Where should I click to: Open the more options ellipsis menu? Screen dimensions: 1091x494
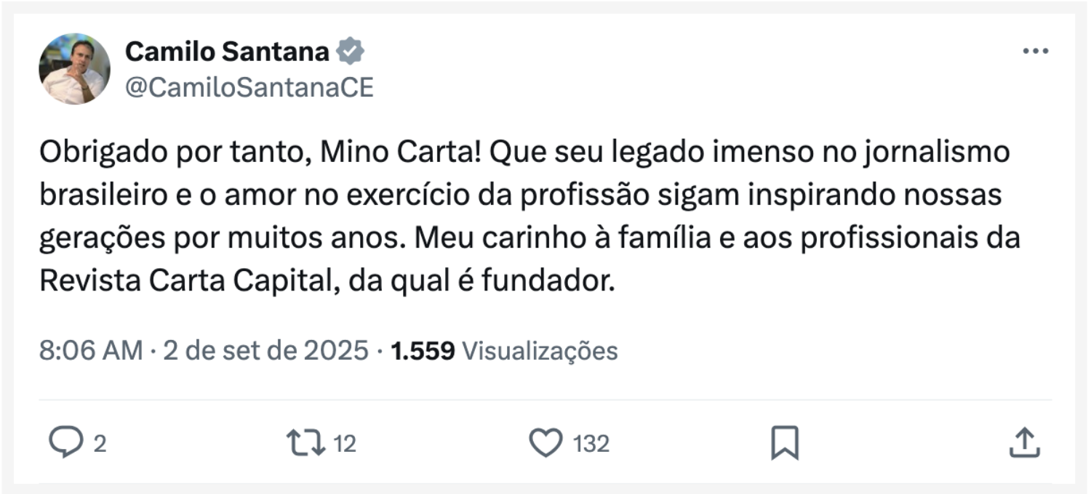click(1035, 52)
